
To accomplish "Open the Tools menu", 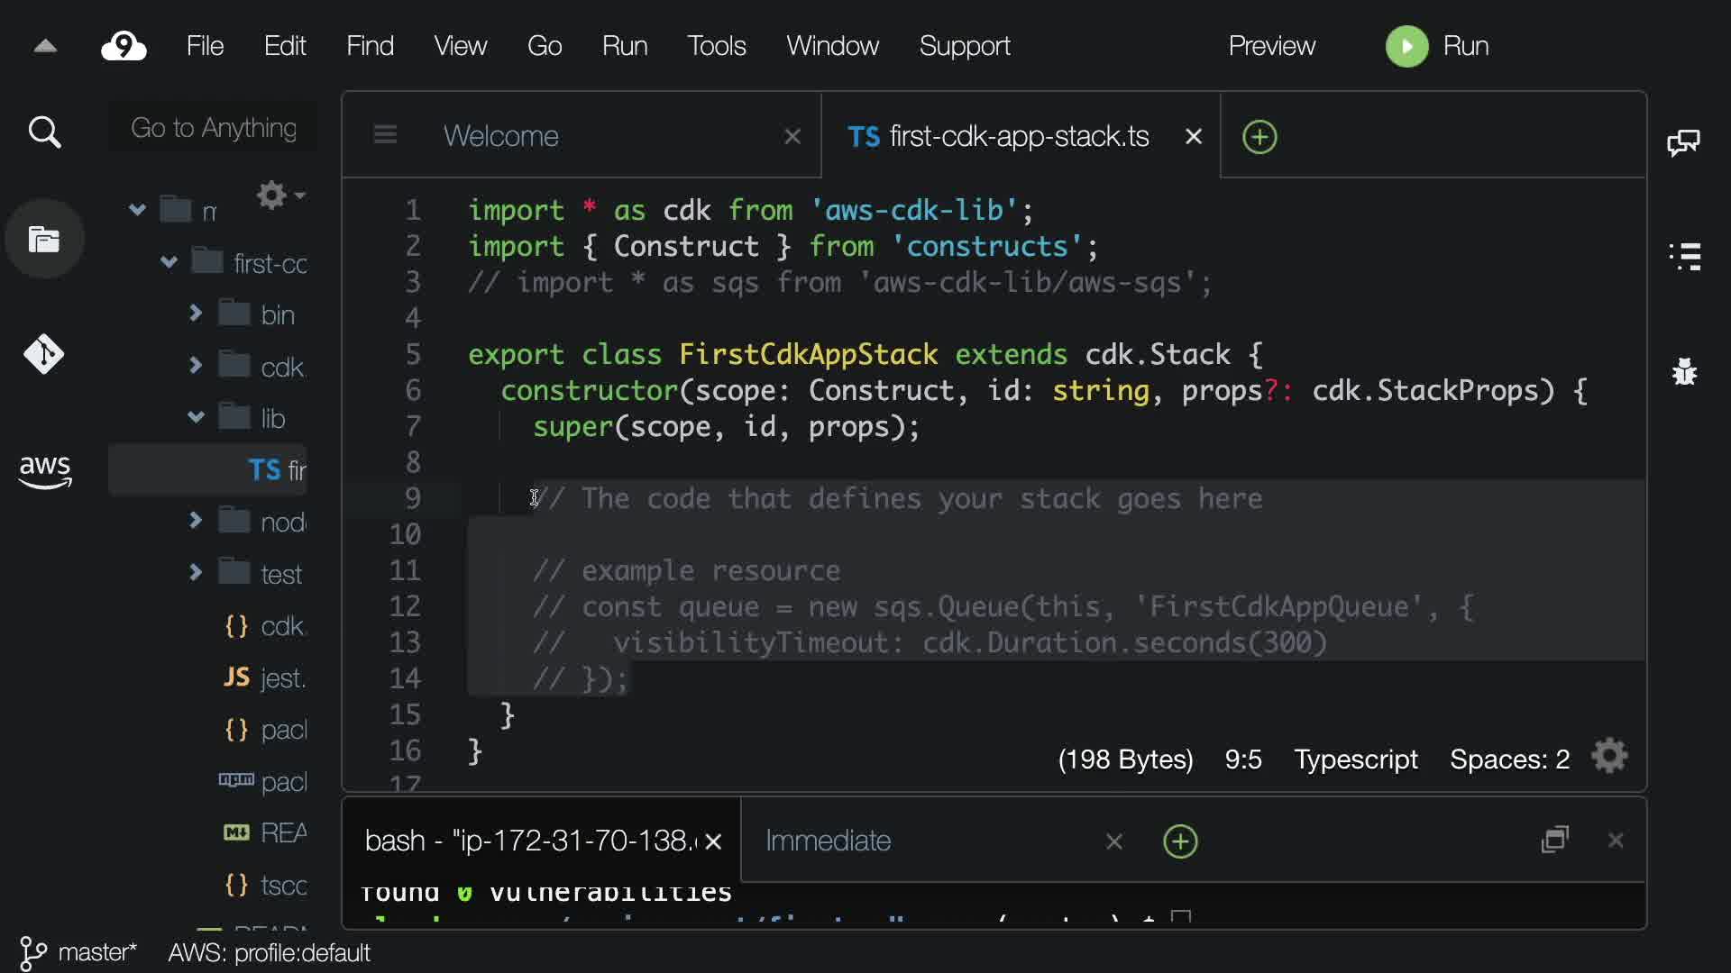I will (716, 46).
